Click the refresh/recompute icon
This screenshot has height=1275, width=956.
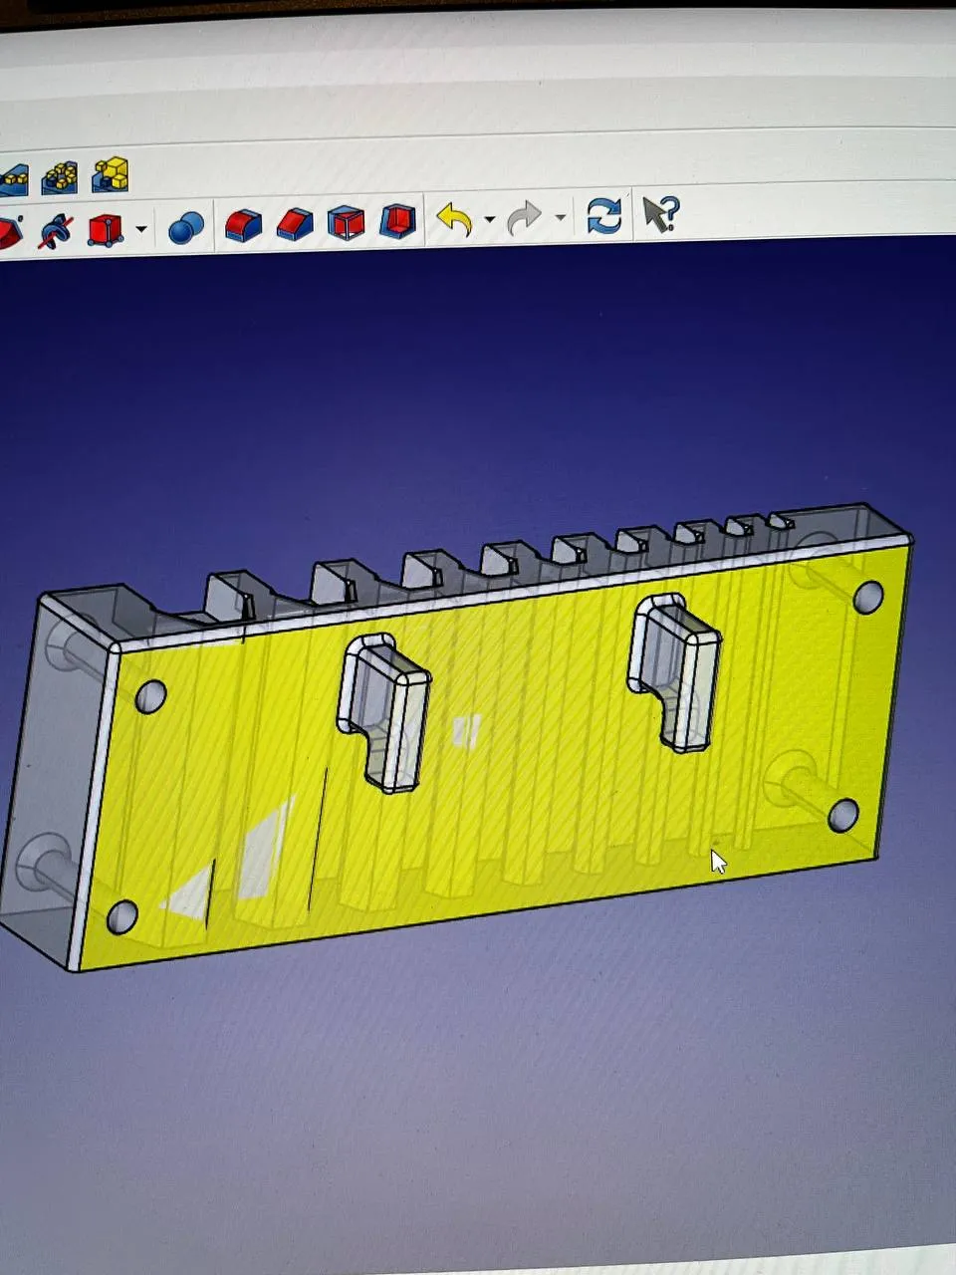605,212
